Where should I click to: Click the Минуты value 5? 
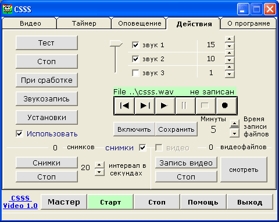click(x=213, y=129)
